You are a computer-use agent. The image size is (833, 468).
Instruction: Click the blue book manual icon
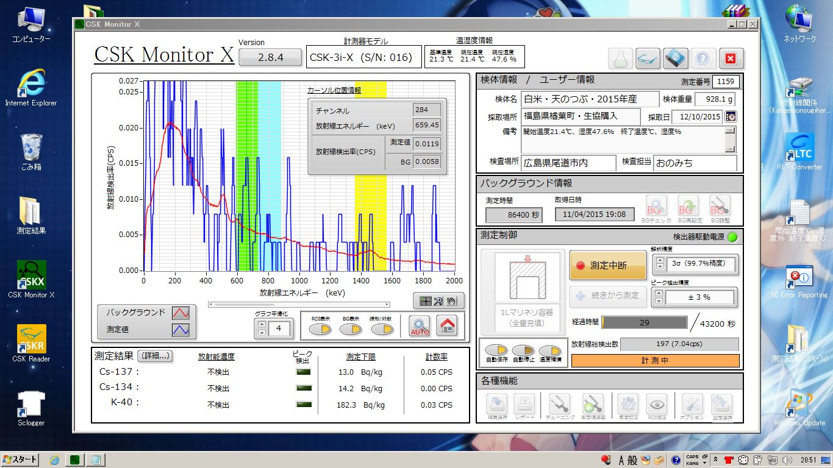(676, 58)
